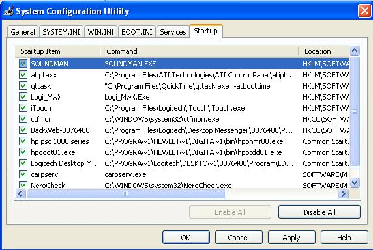
Task: Click the SOFTWARE\Mi location for carpserv
Action: pos(325,174)
